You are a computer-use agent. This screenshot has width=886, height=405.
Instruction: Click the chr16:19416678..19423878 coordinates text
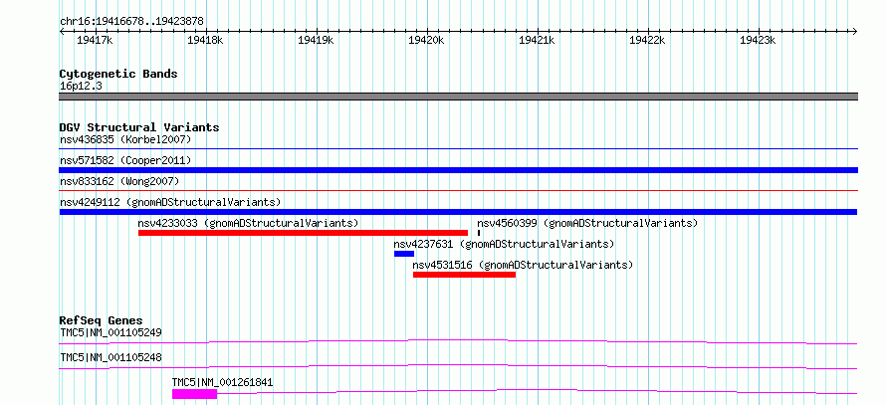[x=131, y=22]
